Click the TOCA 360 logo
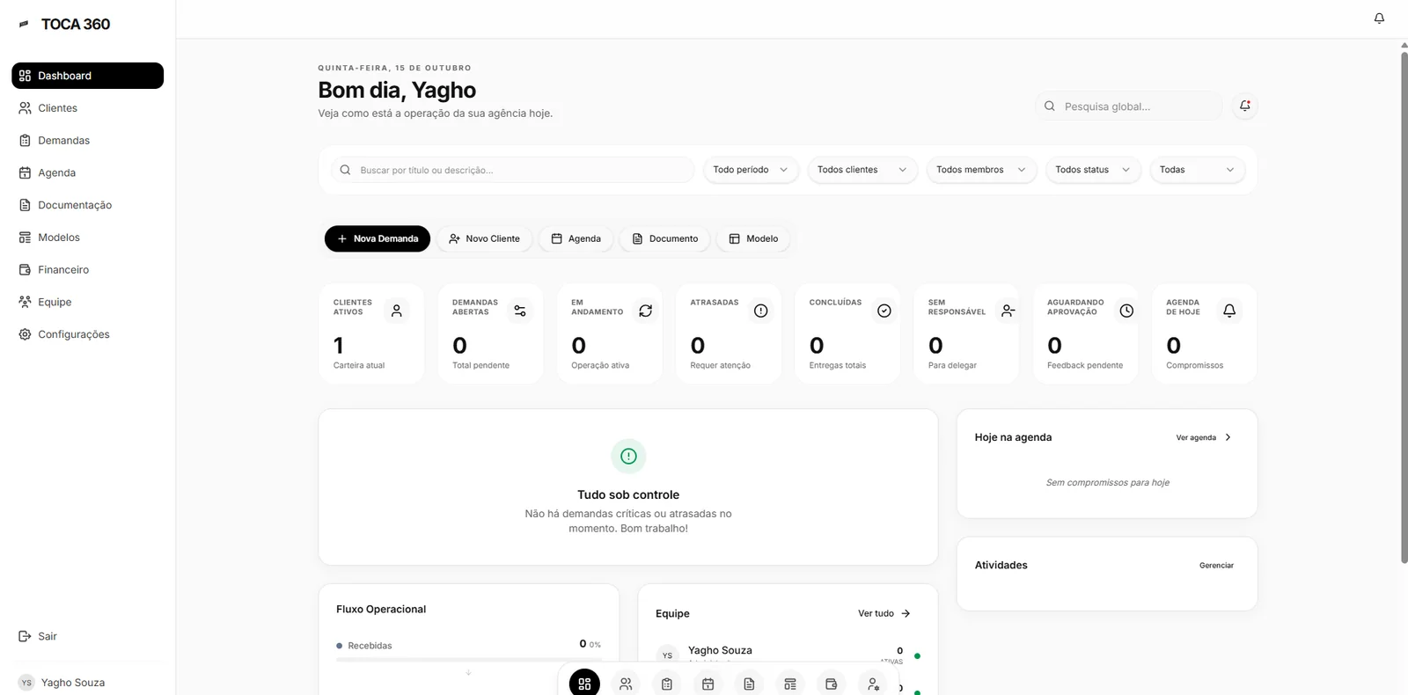The image size is (1408, 695). click(x=65, y=24)
